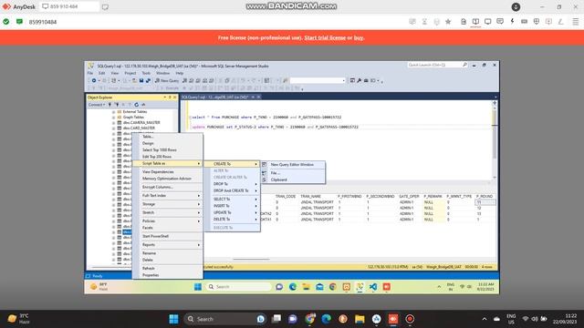
Task: Open VS Code in the remote taskbar
Action: (x=373, y=287)
